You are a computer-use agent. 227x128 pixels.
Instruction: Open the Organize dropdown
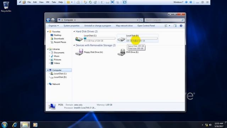(54, 26)
